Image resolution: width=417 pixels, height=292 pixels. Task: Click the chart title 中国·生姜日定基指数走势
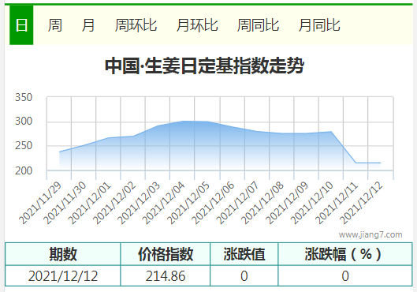click(204, 66)
